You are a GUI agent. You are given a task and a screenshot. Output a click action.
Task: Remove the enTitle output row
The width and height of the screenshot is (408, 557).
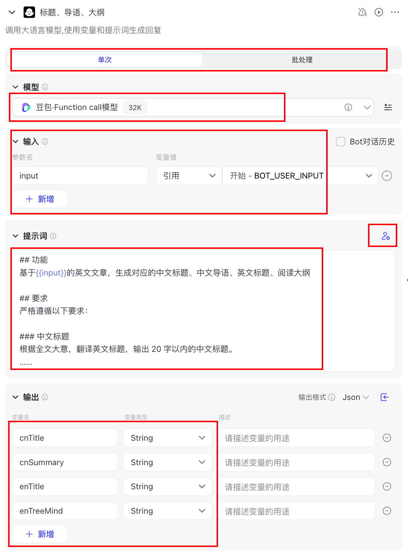pyautogui.click(x=387, y=486)
